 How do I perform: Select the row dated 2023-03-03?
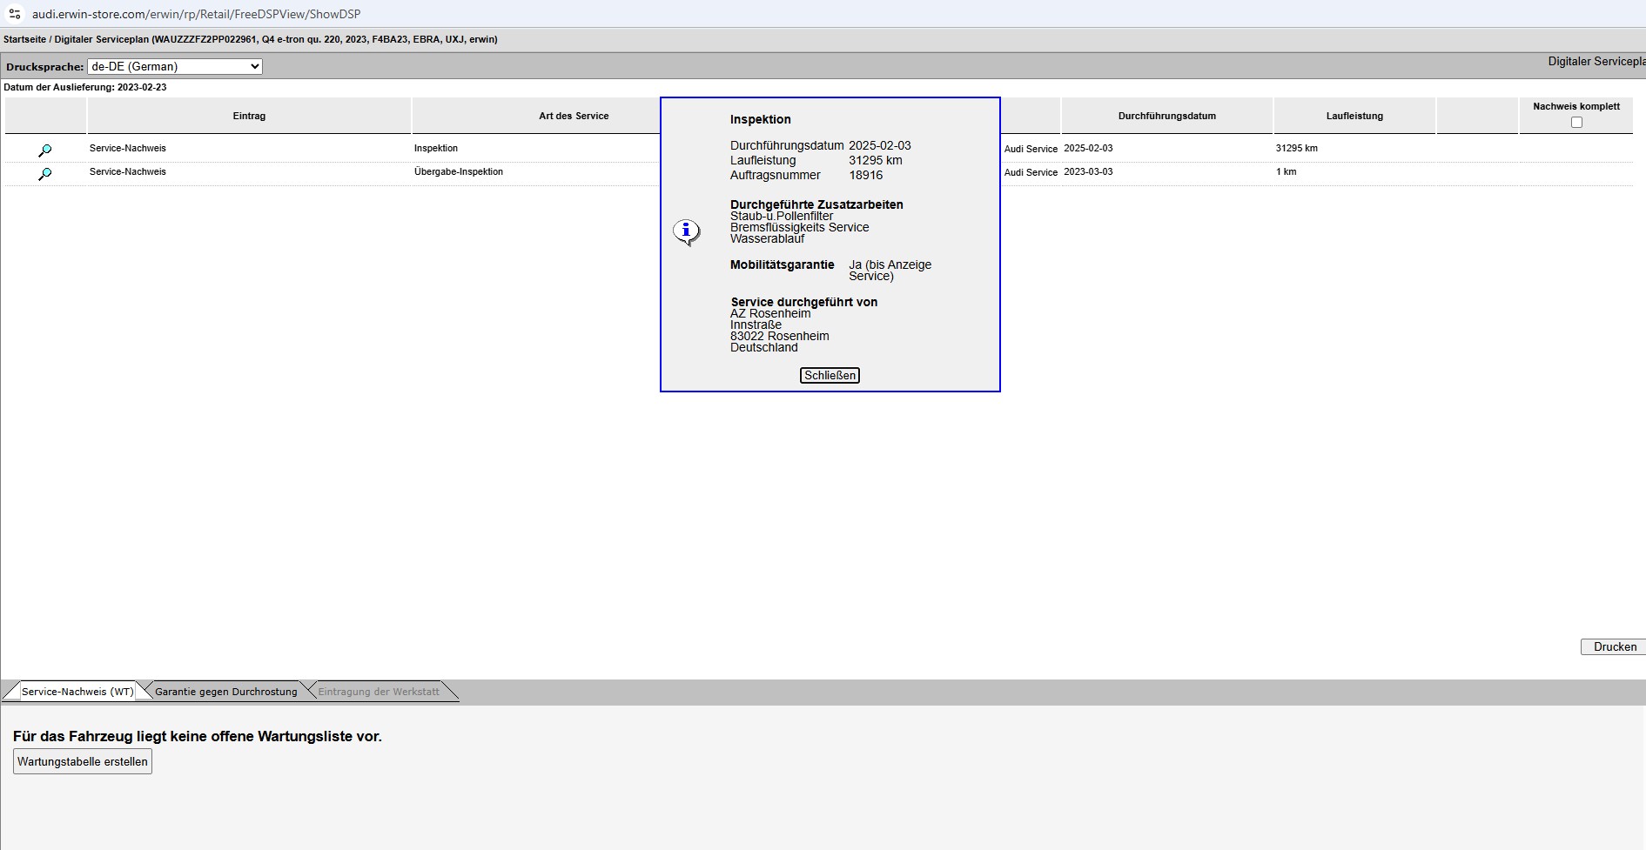(x=1088, y=172)
